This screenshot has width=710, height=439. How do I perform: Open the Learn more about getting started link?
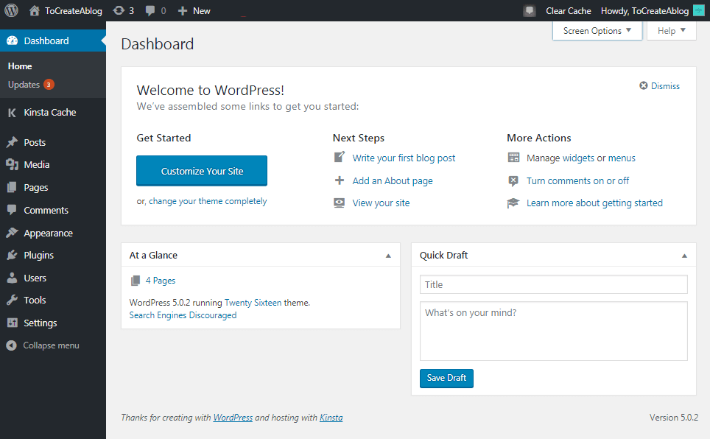[x=594, y=203]
